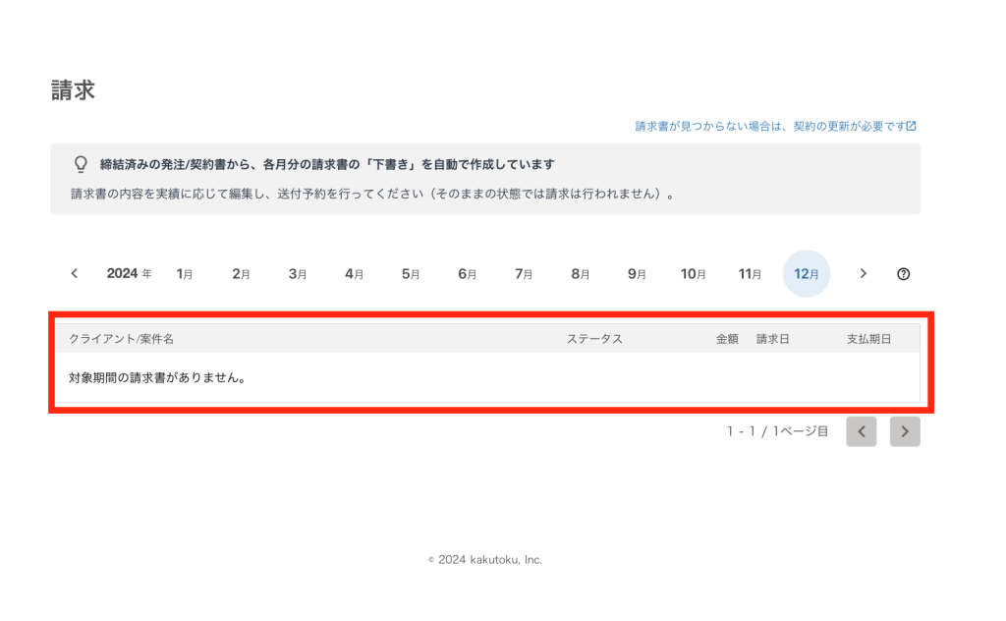Choose the 6月 month tab
Viewport: 1006px width, 621px height.
468,274
